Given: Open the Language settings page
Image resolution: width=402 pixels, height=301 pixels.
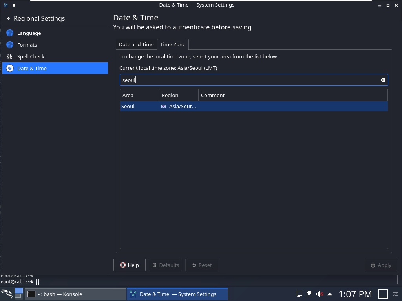Looking at the screenshot, I should pyautogui.click(x=55, y=33).
